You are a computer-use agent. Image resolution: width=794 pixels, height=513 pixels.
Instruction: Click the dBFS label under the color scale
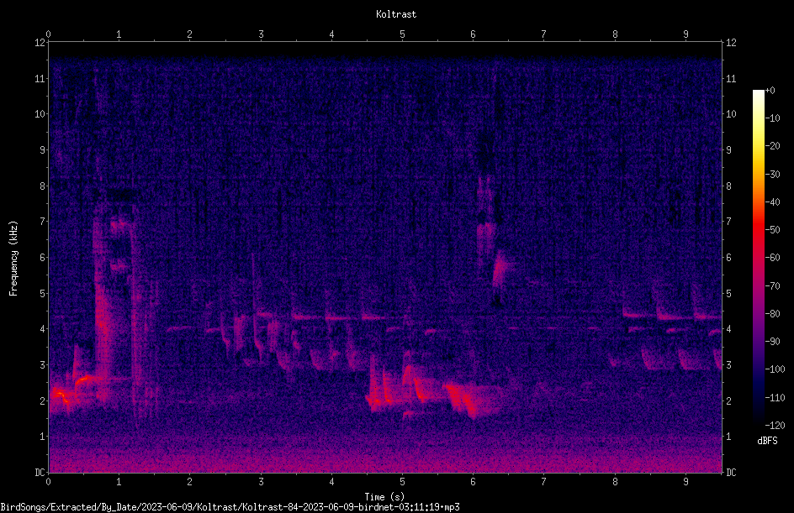pyautogui.click(x=768, y=441)
